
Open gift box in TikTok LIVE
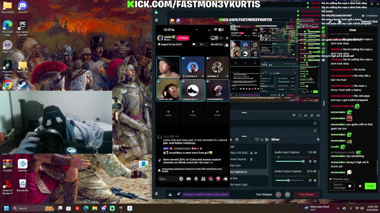(x=218, y=179)
